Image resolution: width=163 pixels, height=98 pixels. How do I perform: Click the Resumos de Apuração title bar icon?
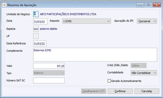[x=4, y=5]
